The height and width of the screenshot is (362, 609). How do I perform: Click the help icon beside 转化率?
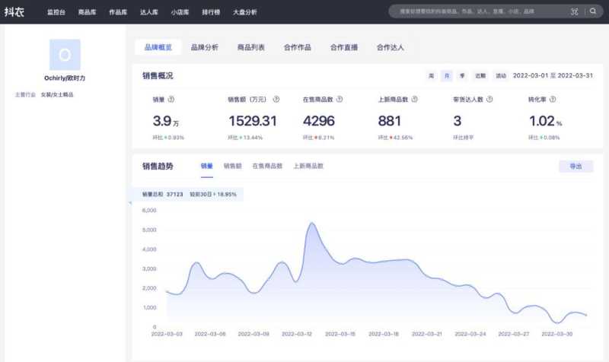coord(553,100)
